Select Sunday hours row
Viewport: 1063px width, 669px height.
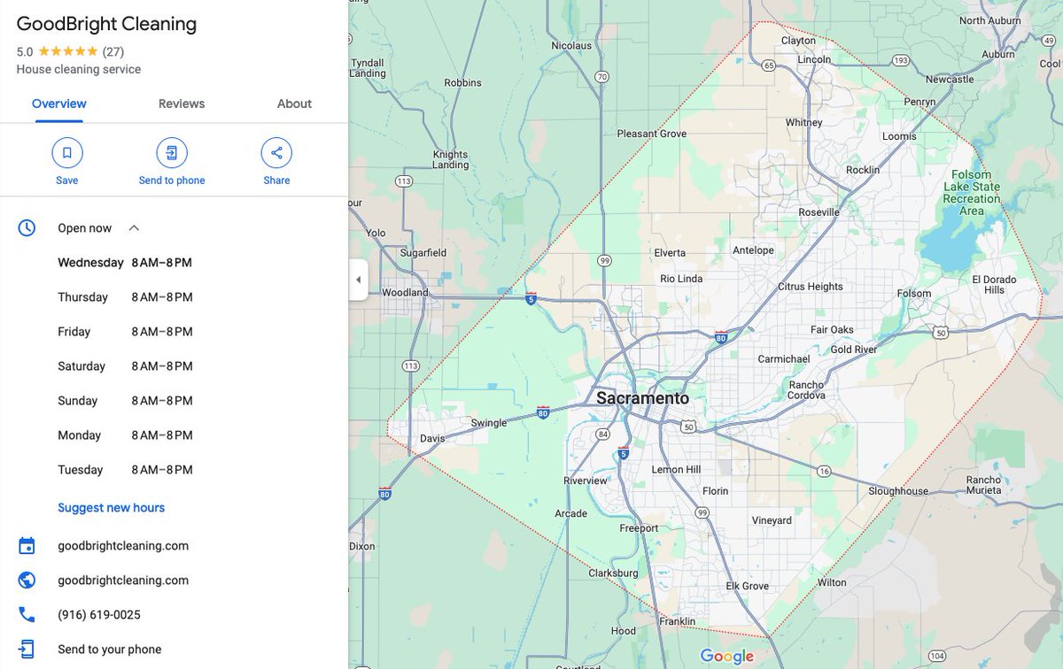coord(125,401)
